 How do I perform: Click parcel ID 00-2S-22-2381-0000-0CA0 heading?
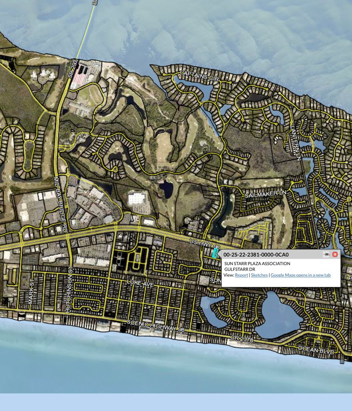[256, 254]
